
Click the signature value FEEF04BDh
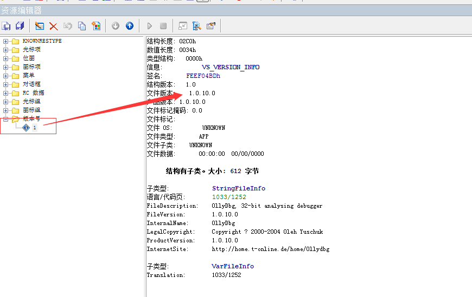pos(203,76)
